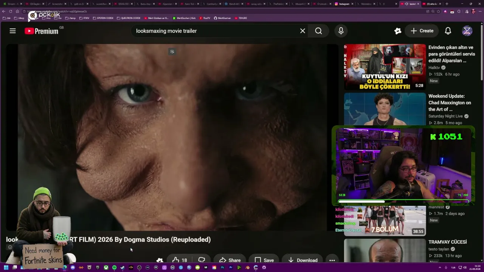Screen dimensions: 484x272
Task: Click the overlay icon atop the video player
Action: (x=172, y=52)
